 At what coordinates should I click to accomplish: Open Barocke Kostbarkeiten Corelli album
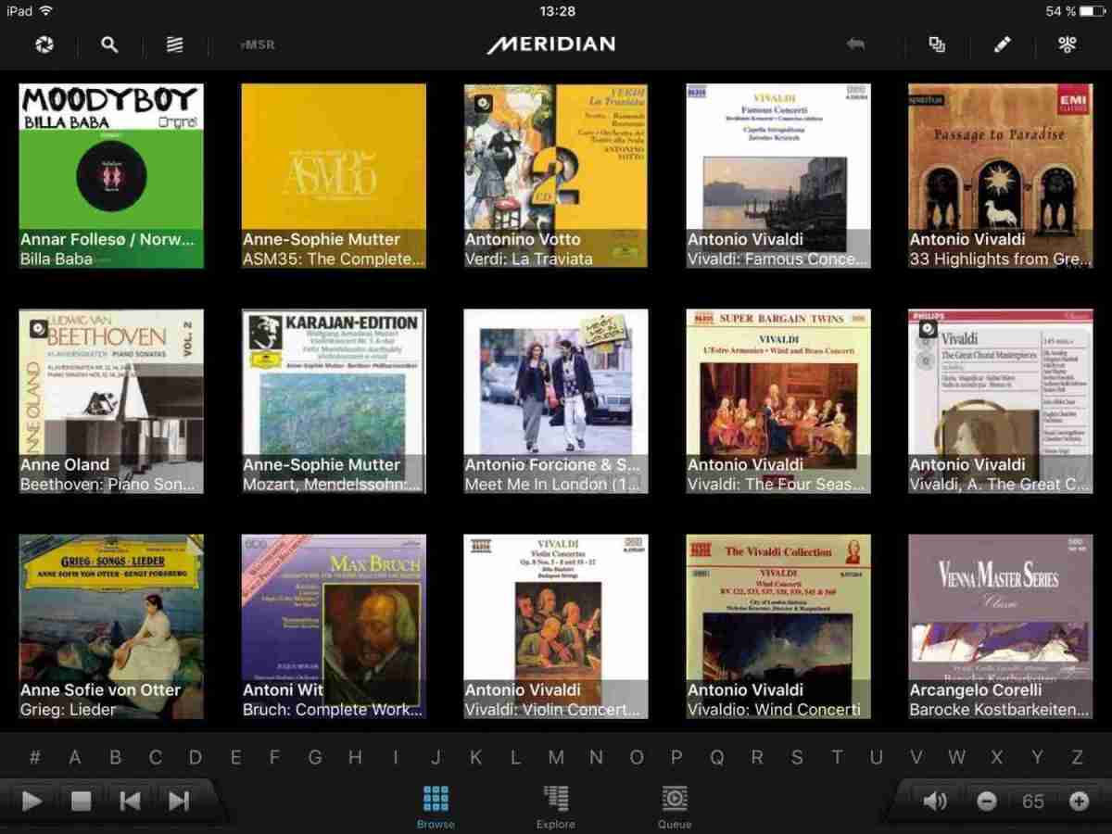tap(1001, 626)
